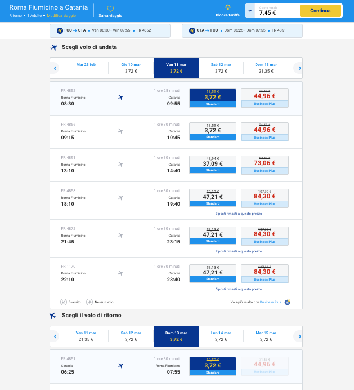Viewport: 354px width, 390px height.
Task: Click the Salva viaggio heart icon
Action: (x=110, y=8)
